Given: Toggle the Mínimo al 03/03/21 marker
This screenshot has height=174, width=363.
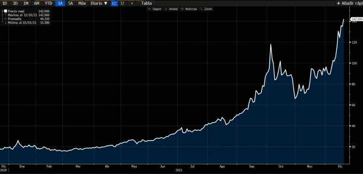Looking at the screenshot, I should tap(6, 23).
